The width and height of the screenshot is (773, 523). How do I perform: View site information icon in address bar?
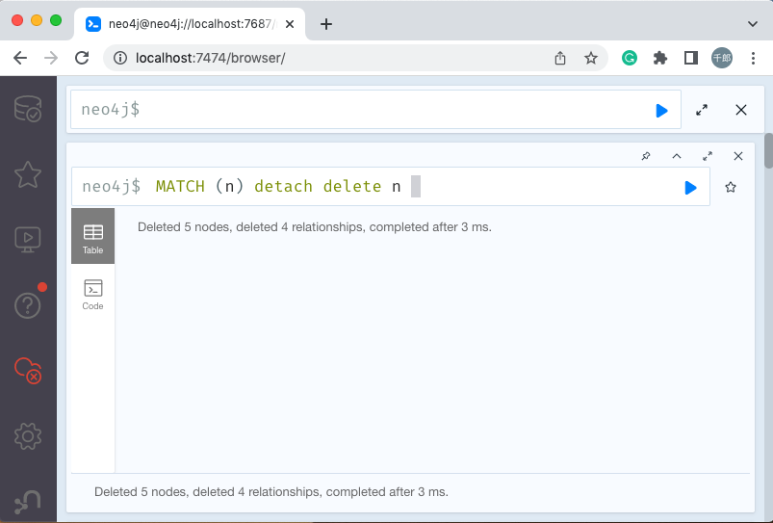coord(119,58)
